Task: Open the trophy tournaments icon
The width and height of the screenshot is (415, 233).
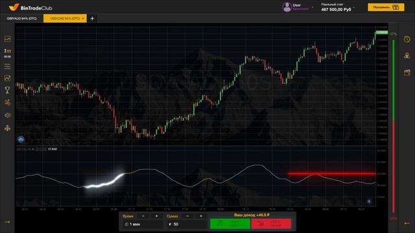Action: tap(7, 90)
